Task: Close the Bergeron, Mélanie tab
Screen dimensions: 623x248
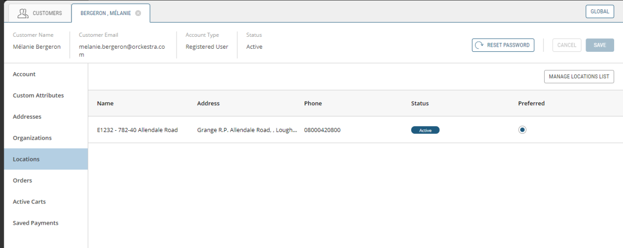Action: [138, 13]
